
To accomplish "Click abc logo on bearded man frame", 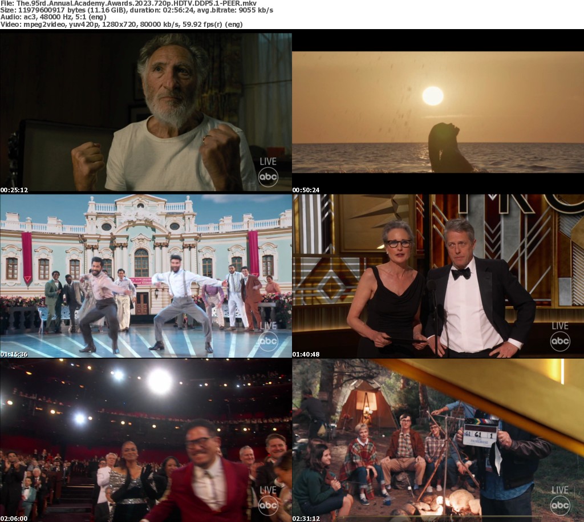I will coord(268,177).
